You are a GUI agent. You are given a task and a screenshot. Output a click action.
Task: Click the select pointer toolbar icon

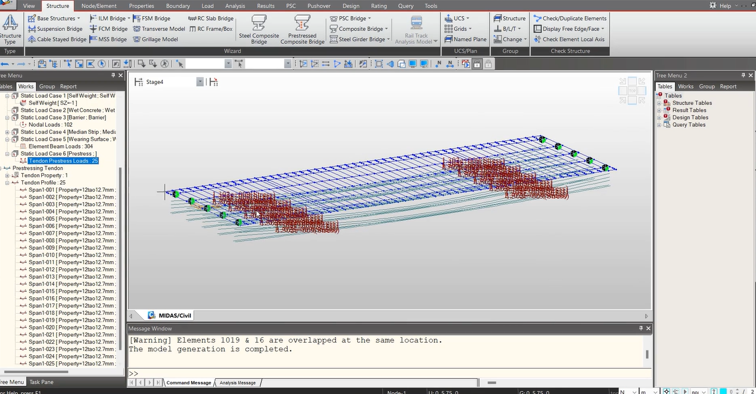179,63
